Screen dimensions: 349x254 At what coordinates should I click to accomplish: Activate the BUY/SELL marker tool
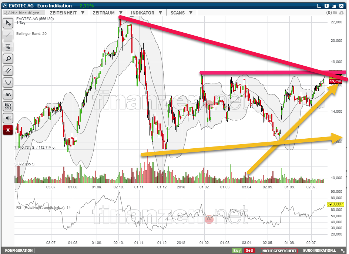(x=8, y=106)
